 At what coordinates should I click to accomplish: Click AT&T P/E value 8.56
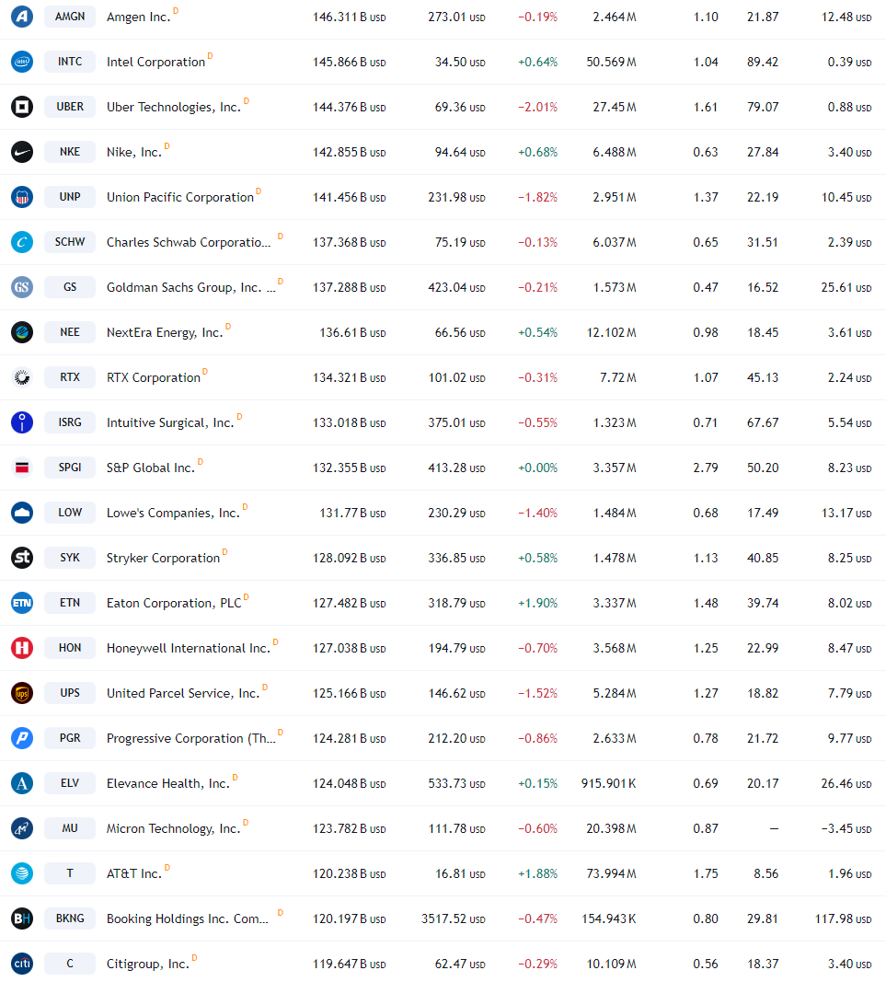point(765,873)
